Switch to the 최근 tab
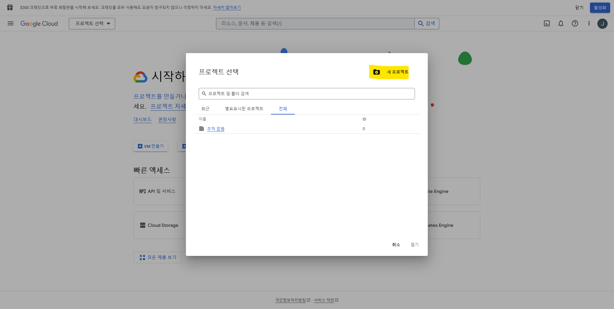The image size is (614, 309). 205,109
